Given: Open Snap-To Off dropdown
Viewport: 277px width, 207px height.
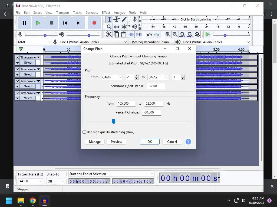Looking at the screenshot, I should (x=55, y=181).
